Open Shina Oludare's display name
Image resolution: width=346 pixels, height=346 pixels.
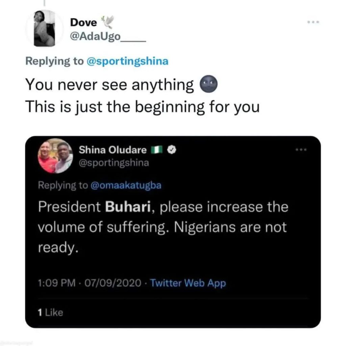pyautogui.click(x=113, y=150)
